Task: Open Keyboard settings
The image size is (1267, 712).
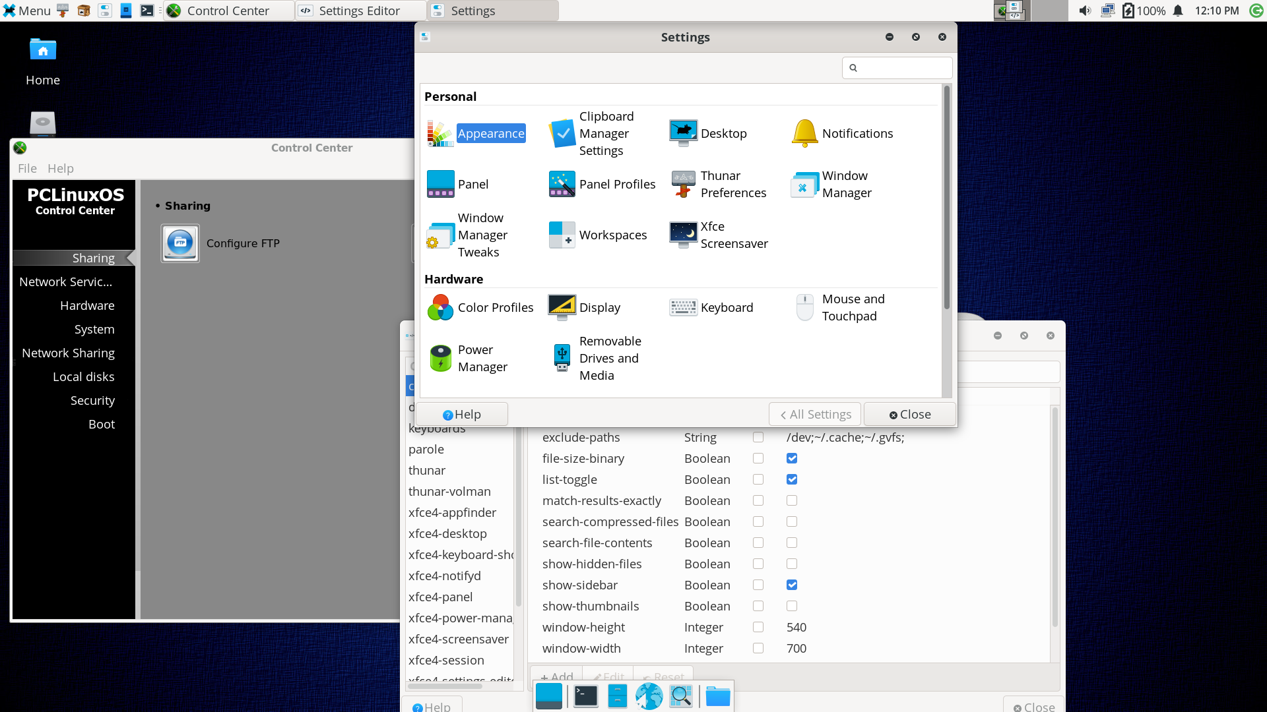Action: 711,308
